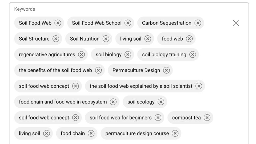Remove permaculture design course keyword

(175, 134)
